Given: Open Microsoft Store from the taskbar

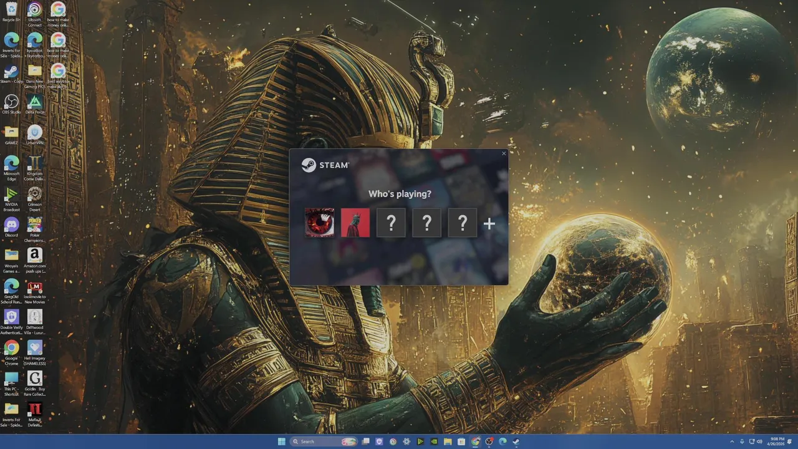Looking at the screenshot, I should 461,442.
